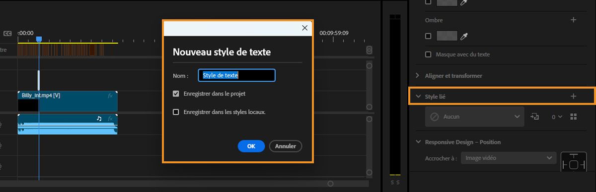596x192 pixels.
Task: Click the fx badge on audio clip
Action: (x=110, y=119)
